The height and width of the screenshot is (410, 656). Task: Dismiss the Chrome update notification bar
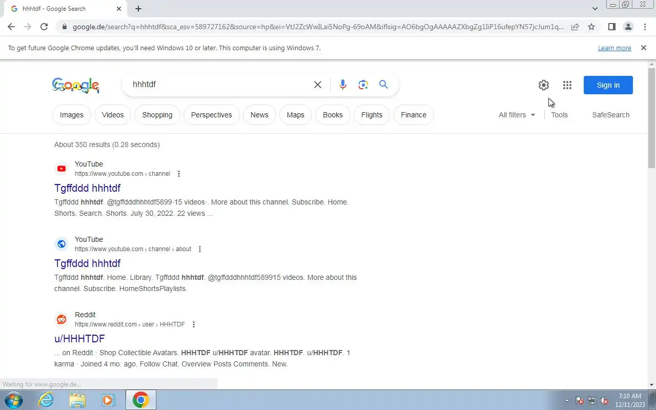click(x=643, y=48)
